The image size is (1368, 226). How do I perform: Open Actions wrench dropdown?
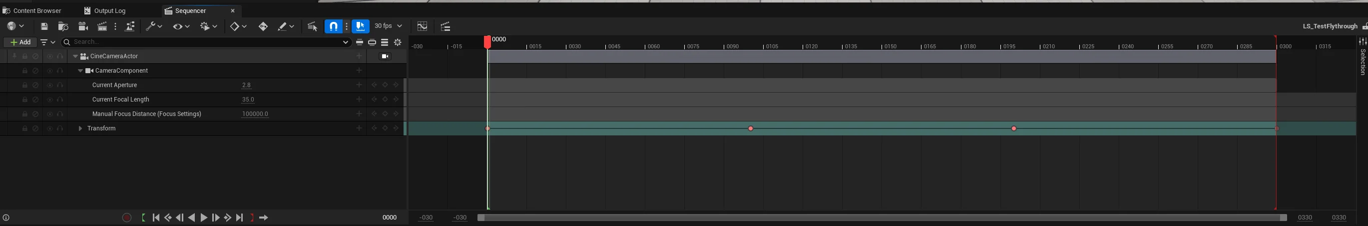[154, 26]
